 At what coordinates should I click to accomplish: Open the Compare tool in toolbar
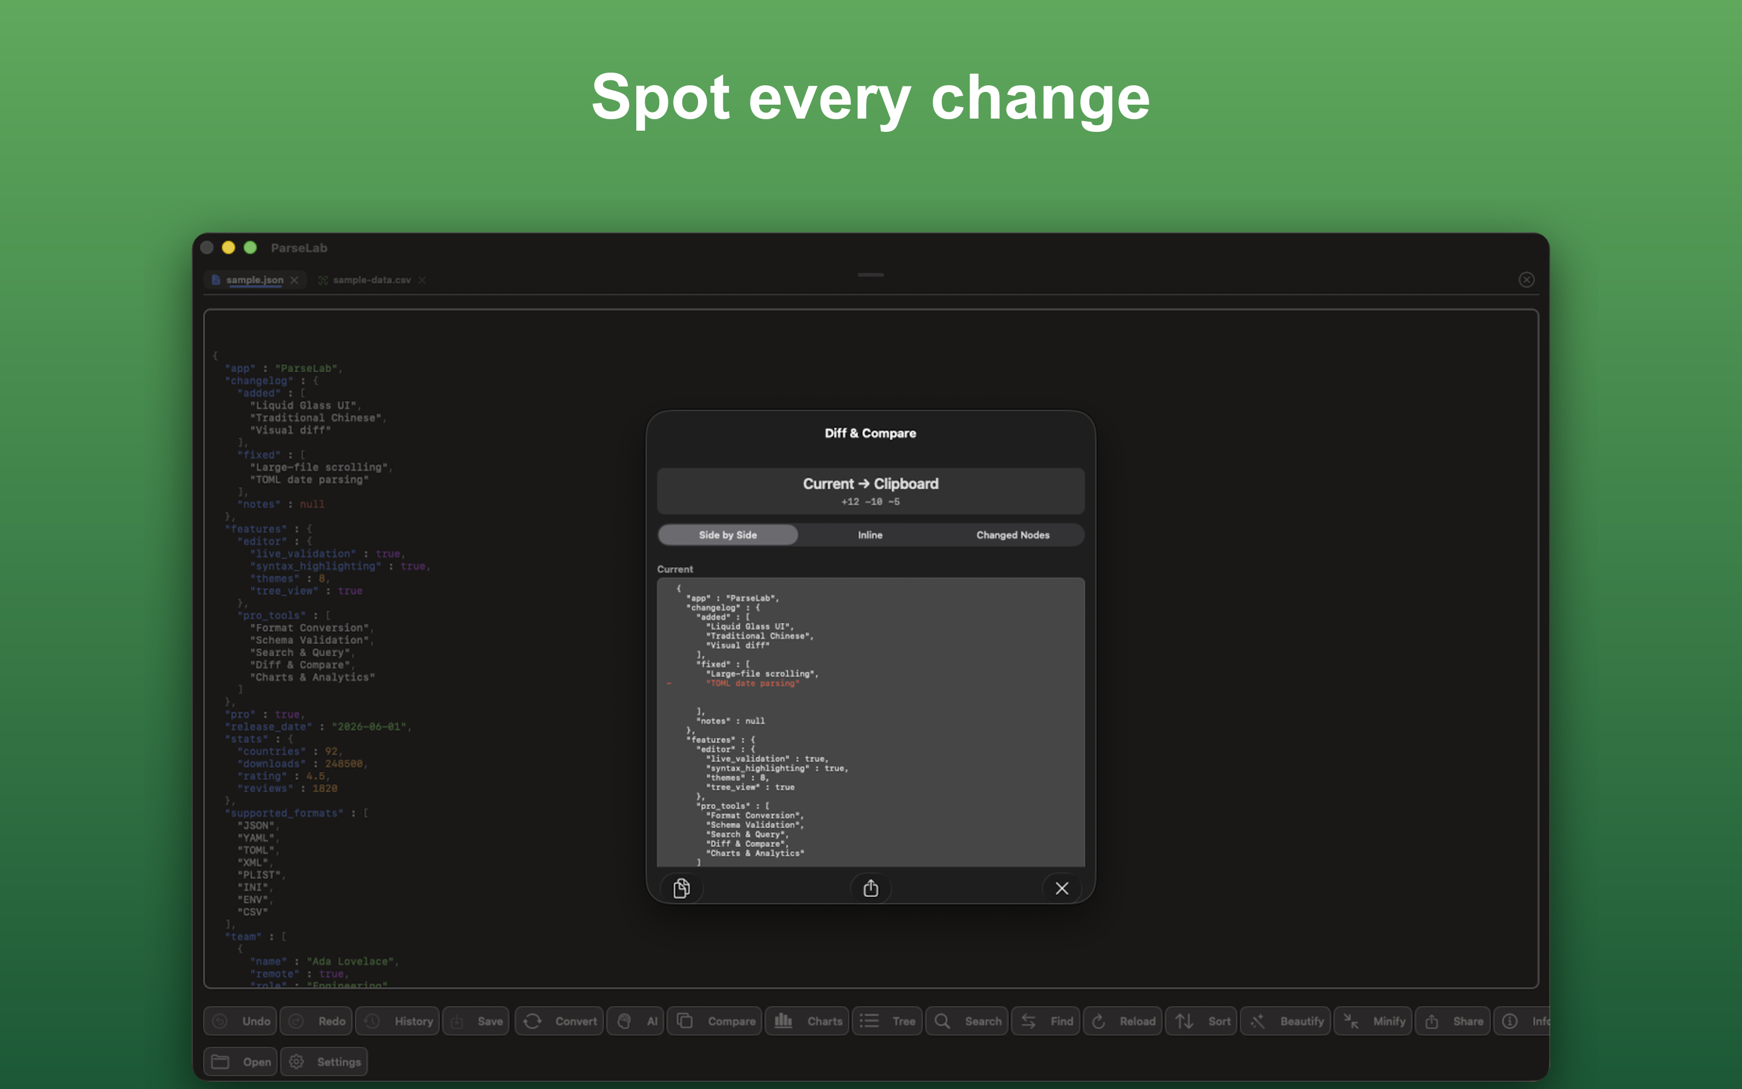pos(715,1021)
